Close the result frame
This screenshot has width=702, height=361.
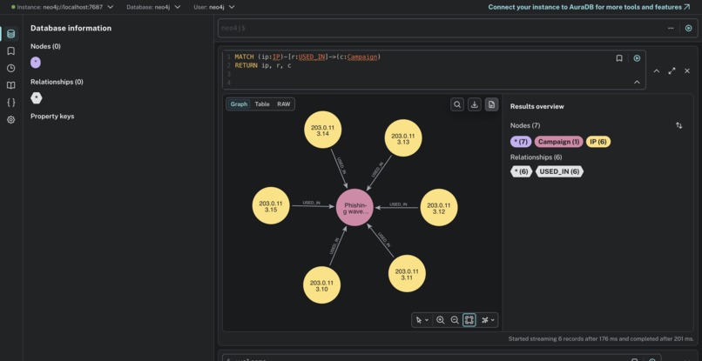[x=687, y=70]
